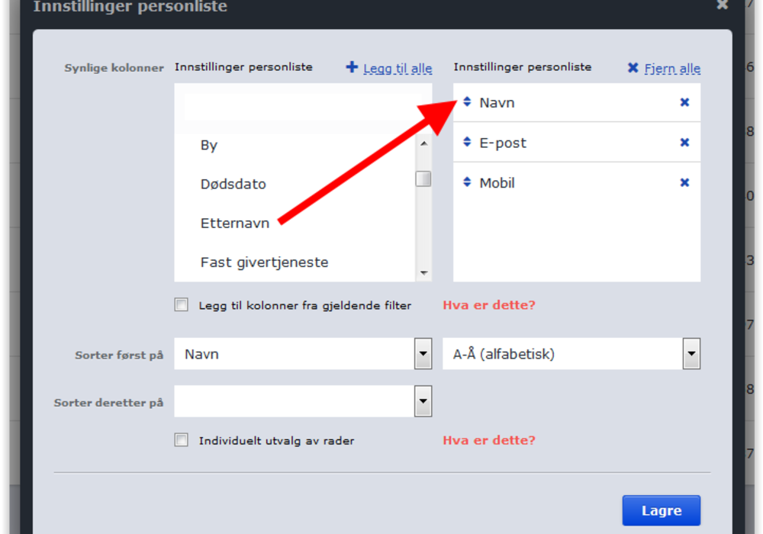This screenshot has height=534, width=763.
Task: Select Etternavn in the available columns list
Action: pyautogui.click(x=234, y=224)
